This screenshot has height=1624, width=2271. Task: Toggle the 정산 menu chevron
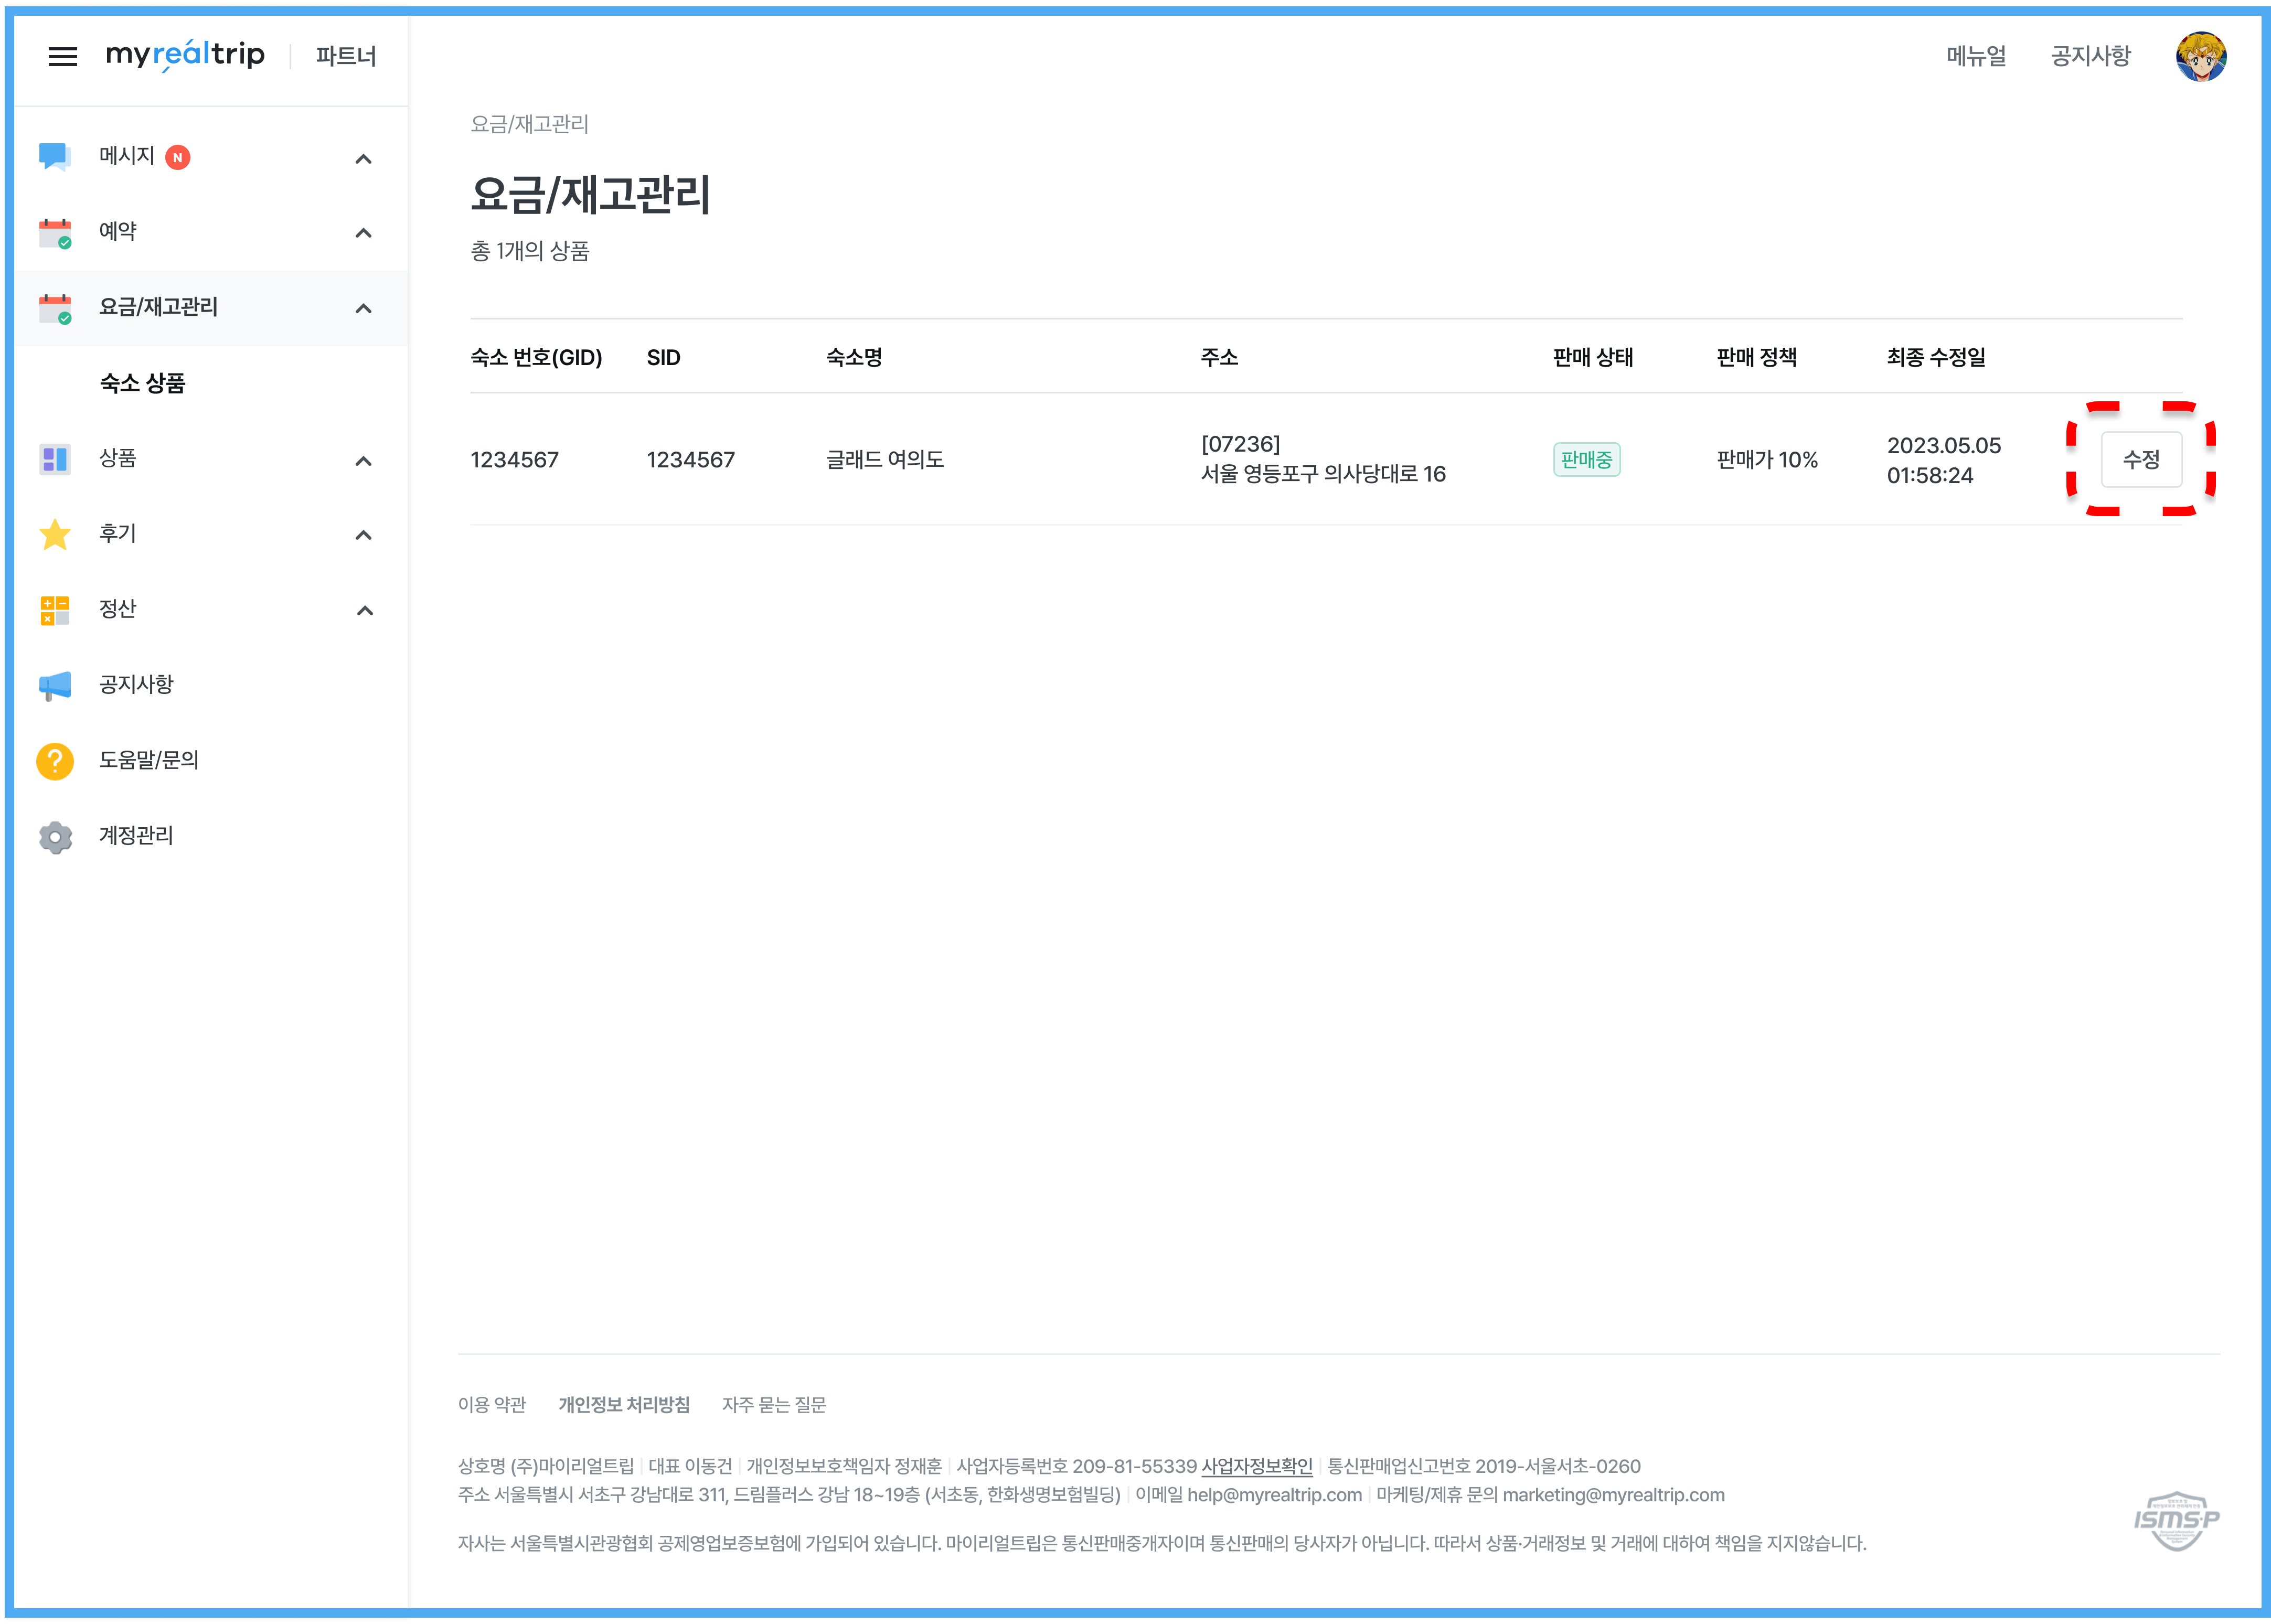(x=364, y=611)
